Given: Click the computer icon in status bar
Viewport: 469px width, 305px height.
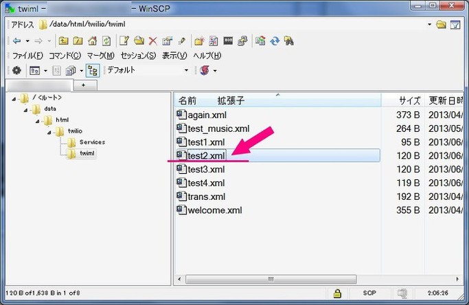Looking at the screenshot, I should click(402, 293).
